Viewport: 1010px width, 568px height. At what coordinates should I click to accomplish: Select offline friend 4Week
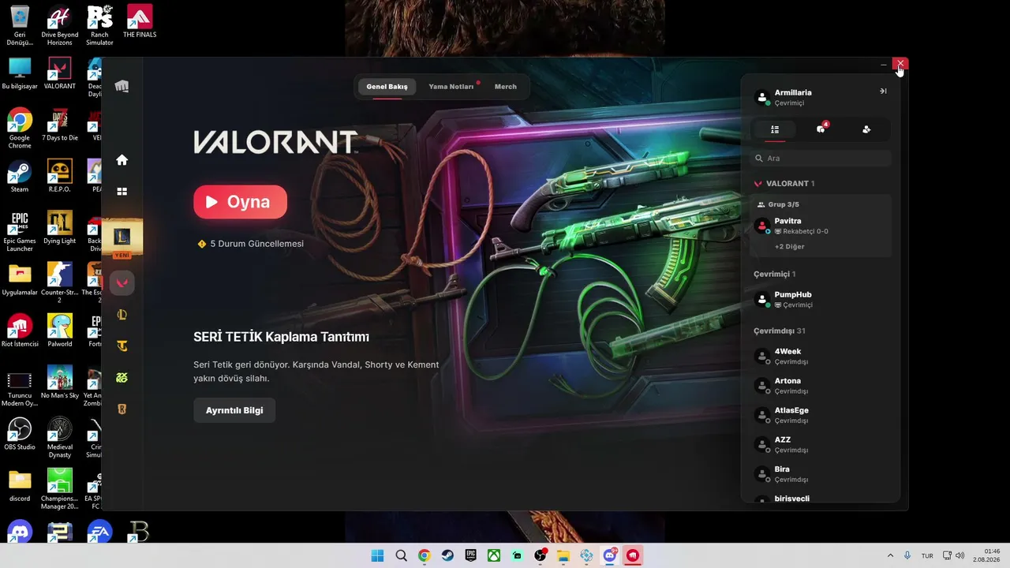pos(821,356)
